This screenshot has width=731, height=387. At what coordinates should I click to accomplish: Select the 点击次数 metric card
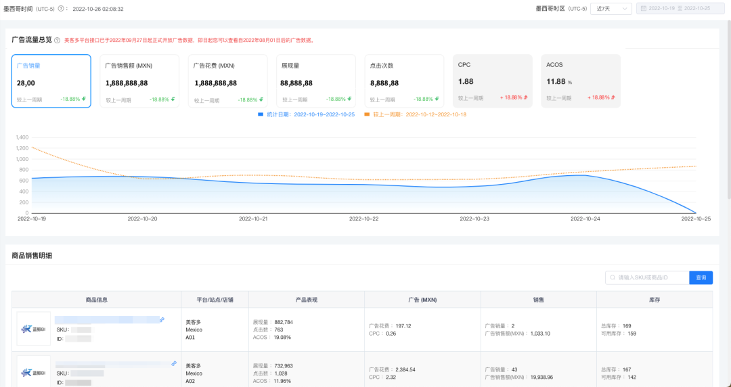click(404, 81)
